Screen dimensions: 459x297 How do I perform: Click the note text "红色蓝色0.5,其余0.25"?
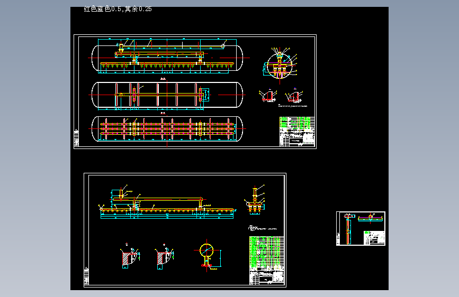click(x=118, y=9)
